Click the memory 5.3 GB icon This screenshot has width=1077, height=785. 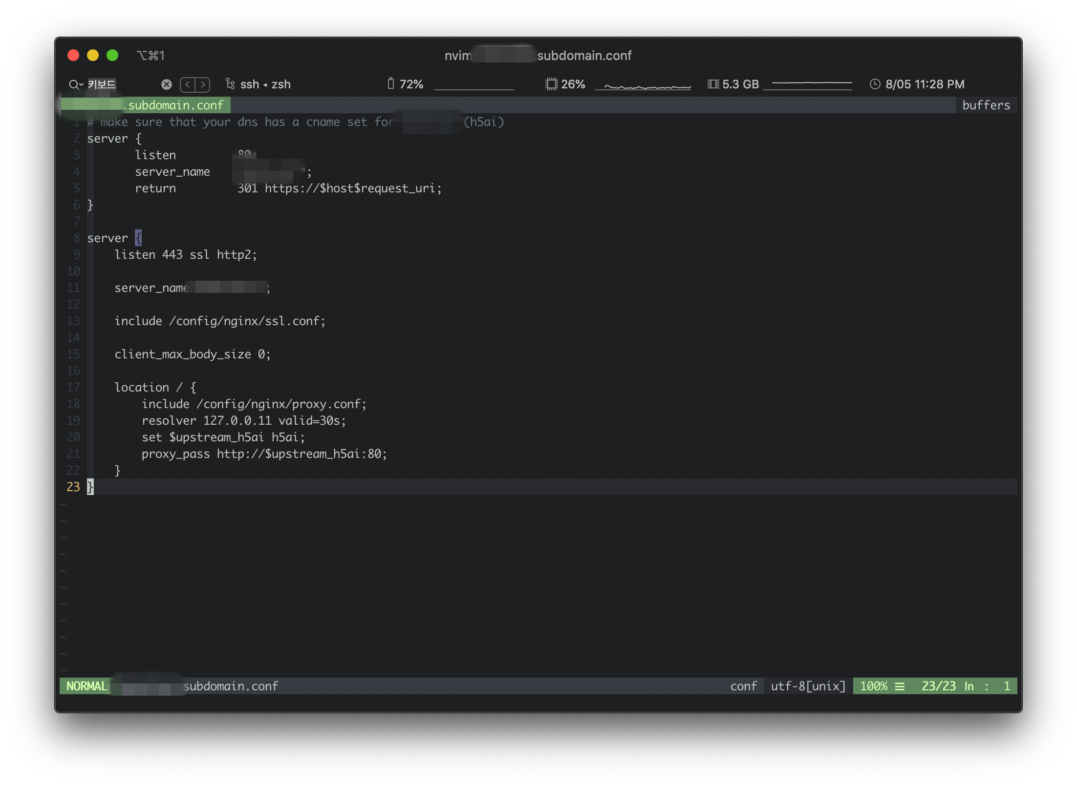tap(713, 84)
